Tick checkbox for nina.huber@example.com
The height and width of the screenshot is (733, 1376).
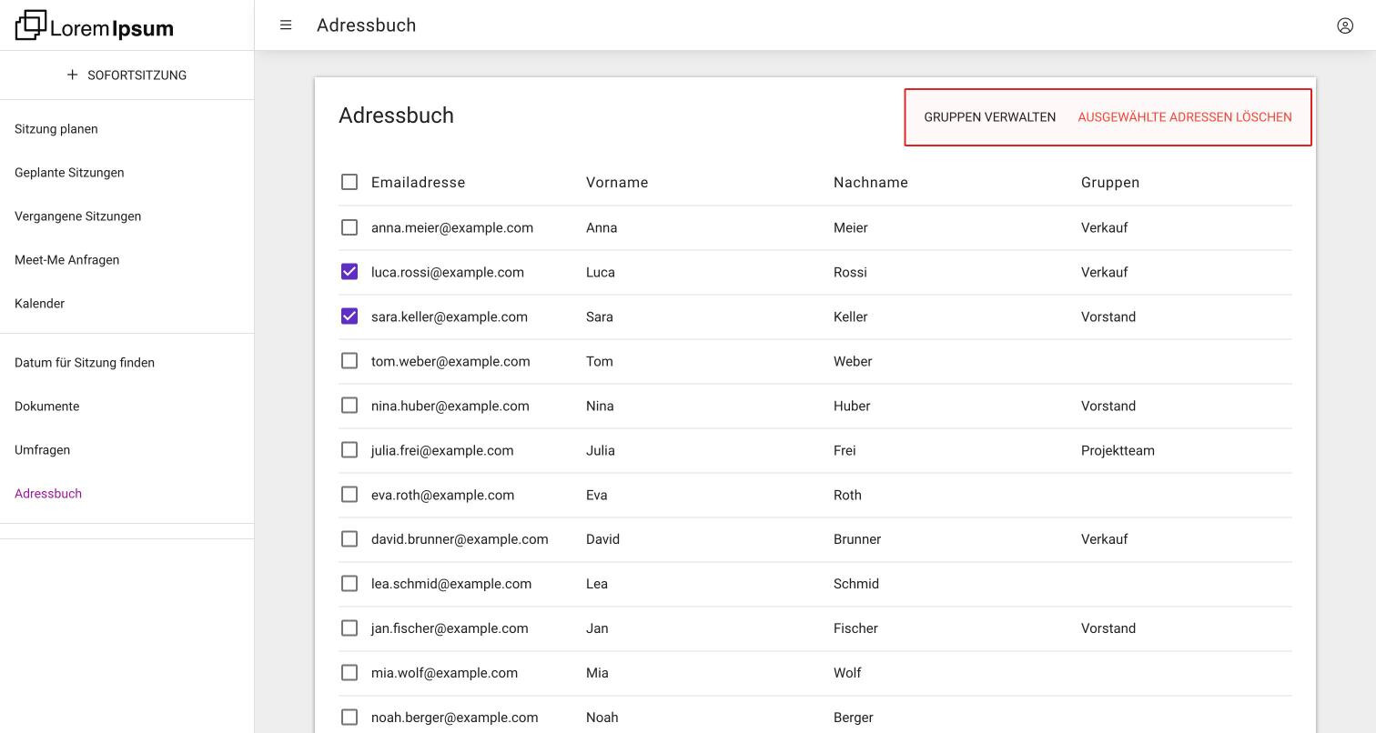349,406
